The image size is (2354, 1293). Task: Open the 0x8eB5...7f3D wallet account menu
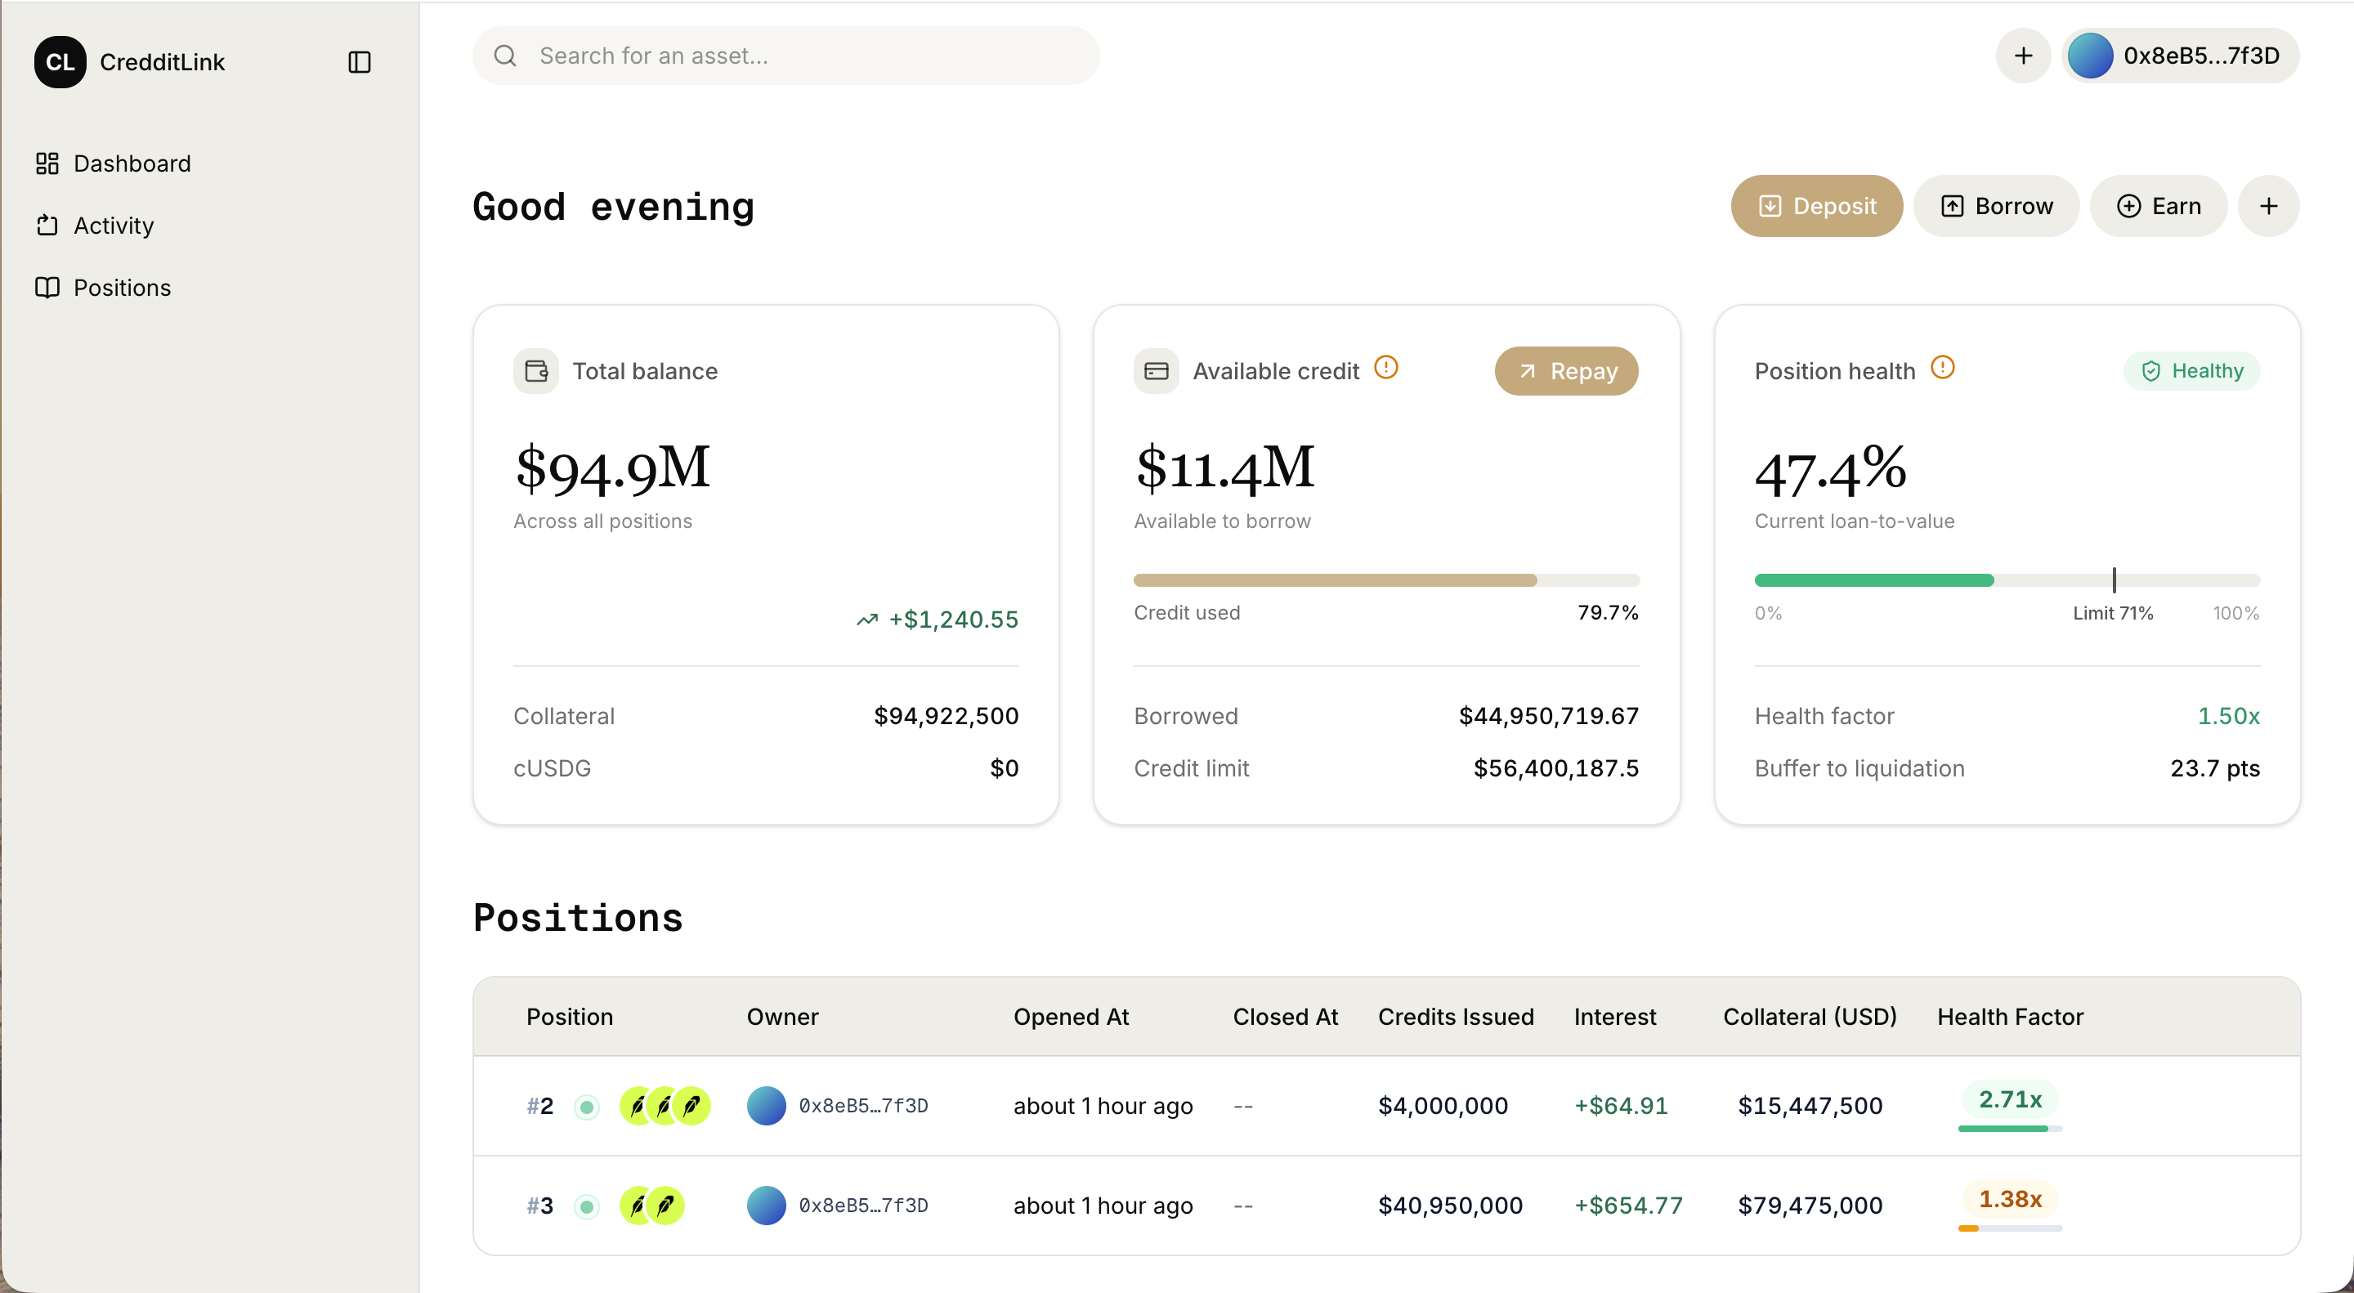(2181, 56)
